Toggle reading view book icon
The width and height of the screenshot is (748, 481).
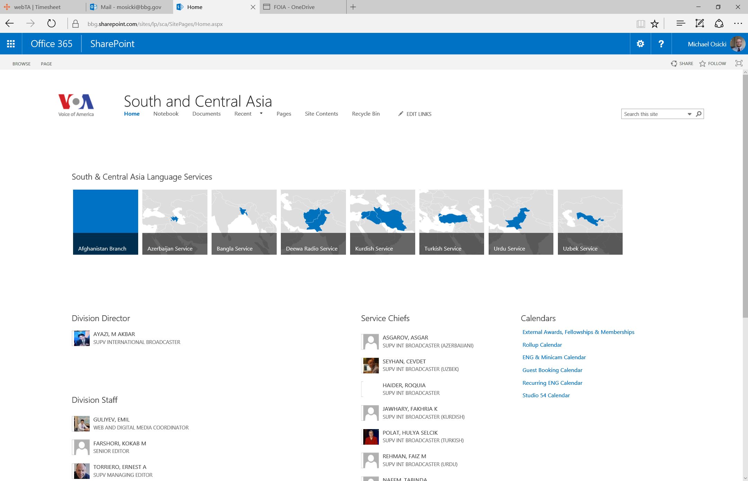[x=640, y=24]
